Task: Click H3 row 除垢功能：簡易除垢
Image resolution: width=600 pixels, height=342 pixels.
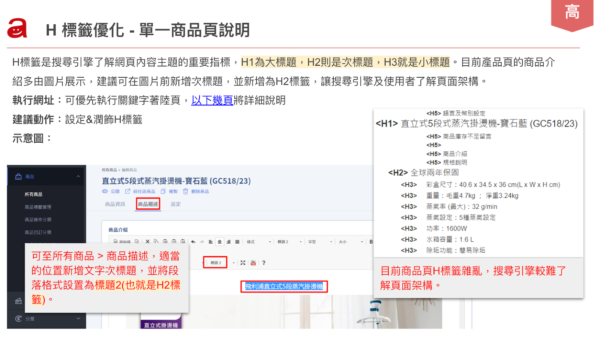Action: (456, 250)
